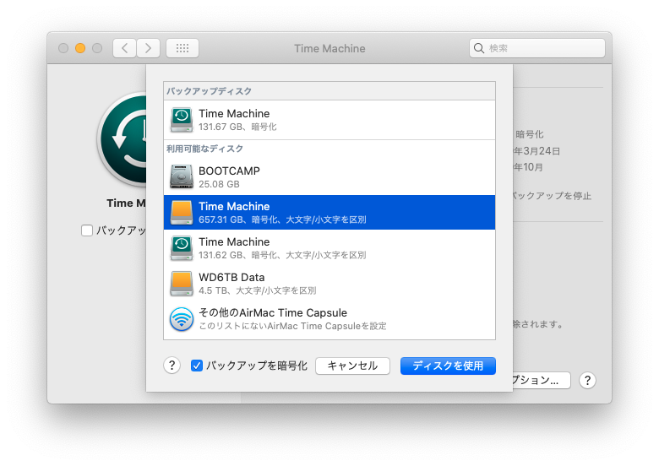
Task: Toggle the バックアップを暗号化 checkbox
Action: click(197, 366)
